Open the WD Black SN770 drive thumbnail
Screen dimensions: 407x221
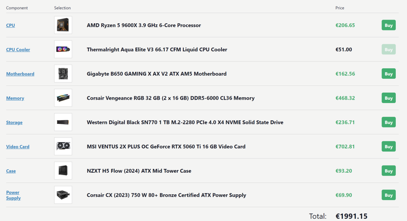click(63, 122)
